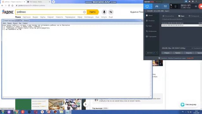Open Bandicam Image sidebar section
The width and height of the screenshot is (202, 114).
(151, 31)
